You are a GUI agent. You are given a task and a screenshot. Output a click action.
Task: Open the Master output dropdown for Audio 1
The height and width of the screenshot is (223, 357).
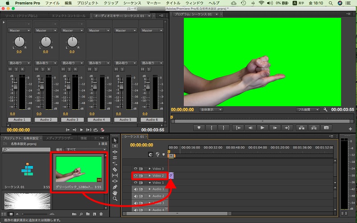(20, 31)
